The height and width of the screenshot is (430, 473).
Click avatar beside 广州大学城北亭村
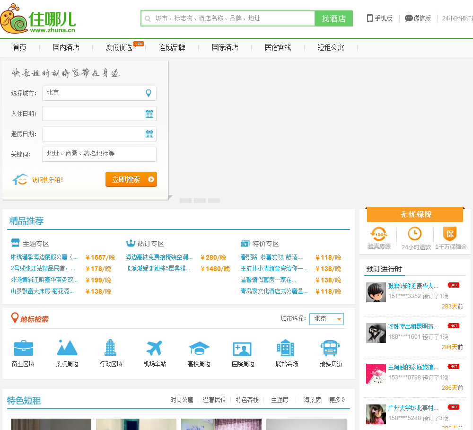[376, 414]
